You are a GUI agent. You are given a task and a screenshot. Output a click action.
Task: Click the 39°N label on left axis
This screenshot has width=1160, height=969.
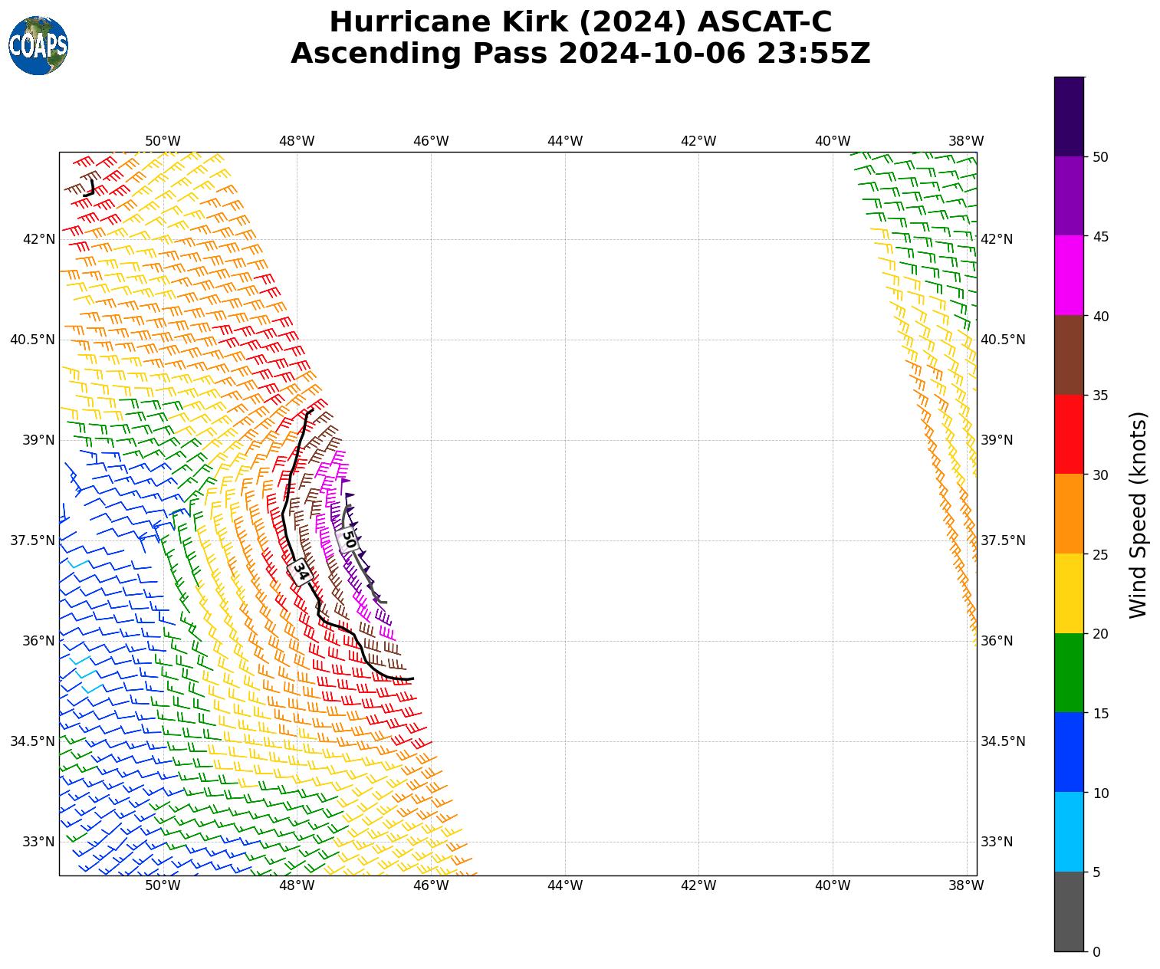coord(39,440)
